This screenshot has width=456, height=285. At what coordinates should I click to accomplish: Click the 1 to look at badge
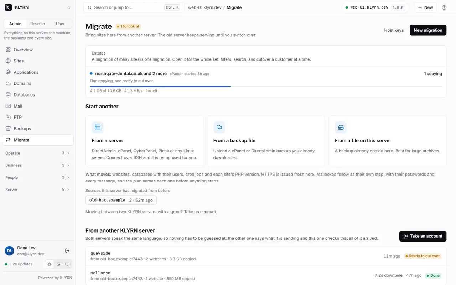click(128, 26)
